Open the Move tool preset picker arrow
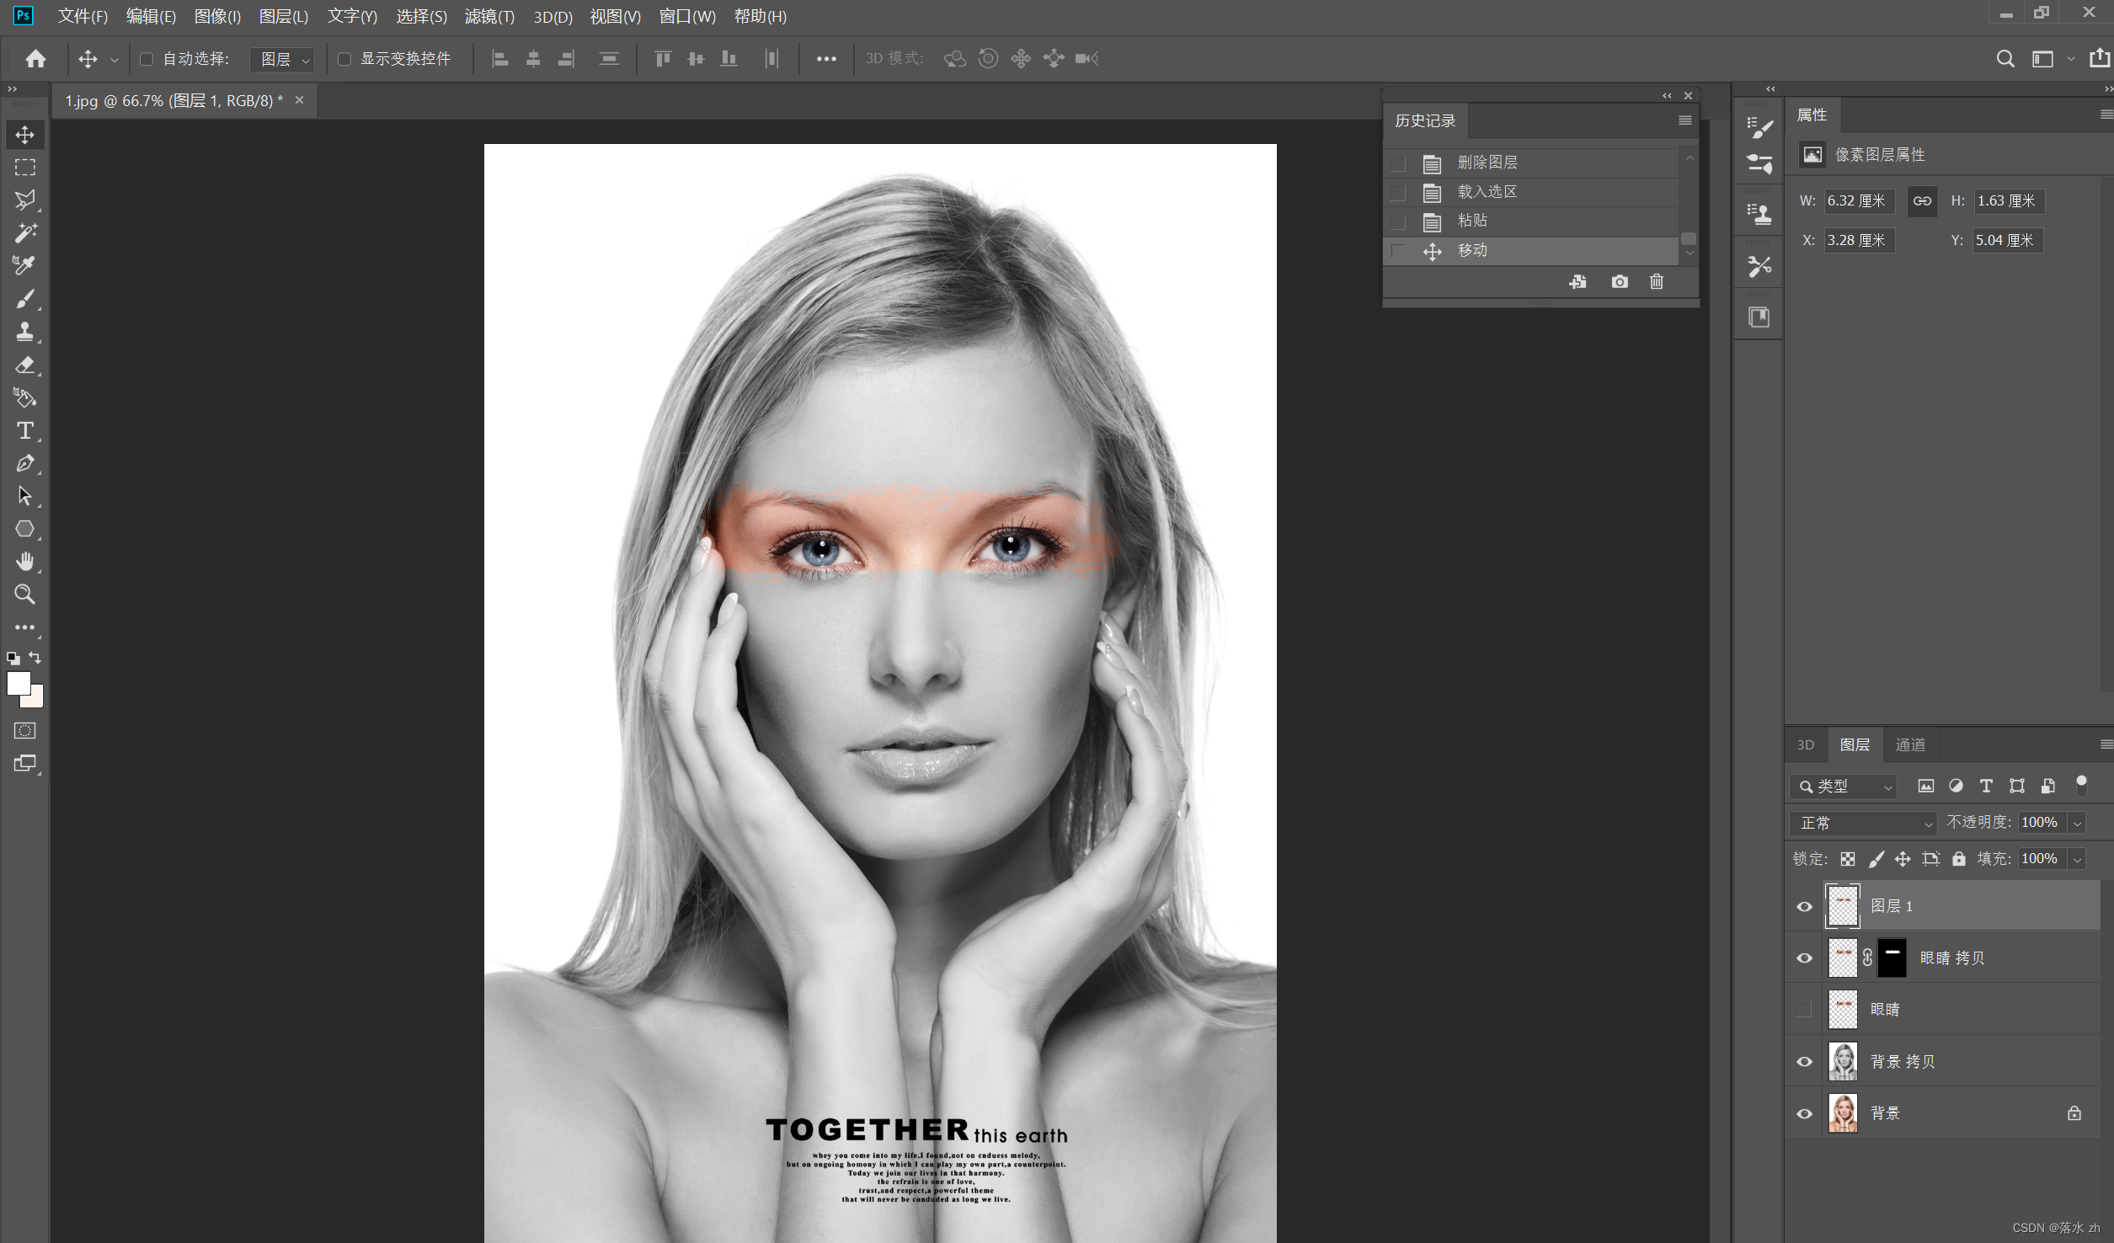2114x1243 pixels. (x=115, y=59)
